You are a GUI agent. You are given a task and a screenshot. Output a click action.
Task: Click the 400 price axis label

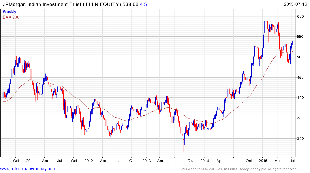[300, 98]
